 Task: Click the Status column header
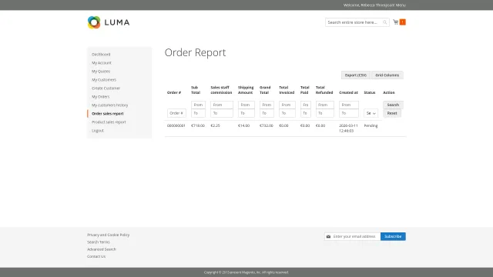click(x=370, y=92)
